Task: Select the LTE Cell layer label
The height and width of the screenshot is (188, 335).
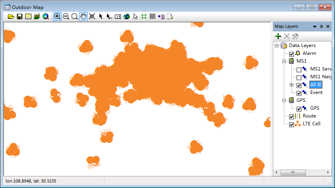Action: click(x=311, y=124)
